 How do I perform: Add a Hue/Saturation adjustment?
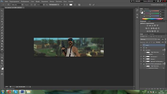click(146, 28)
